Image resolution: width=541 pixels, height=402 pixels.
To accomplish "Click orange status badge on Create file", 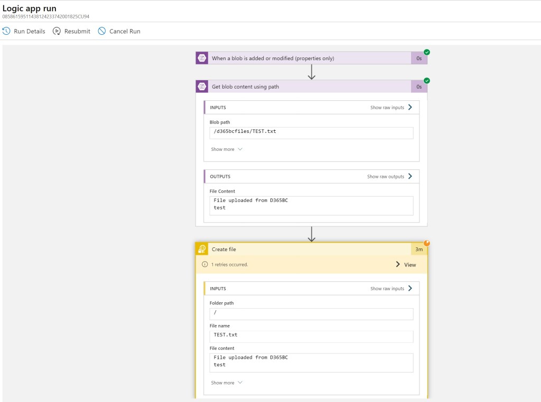I will click(427, 243).
